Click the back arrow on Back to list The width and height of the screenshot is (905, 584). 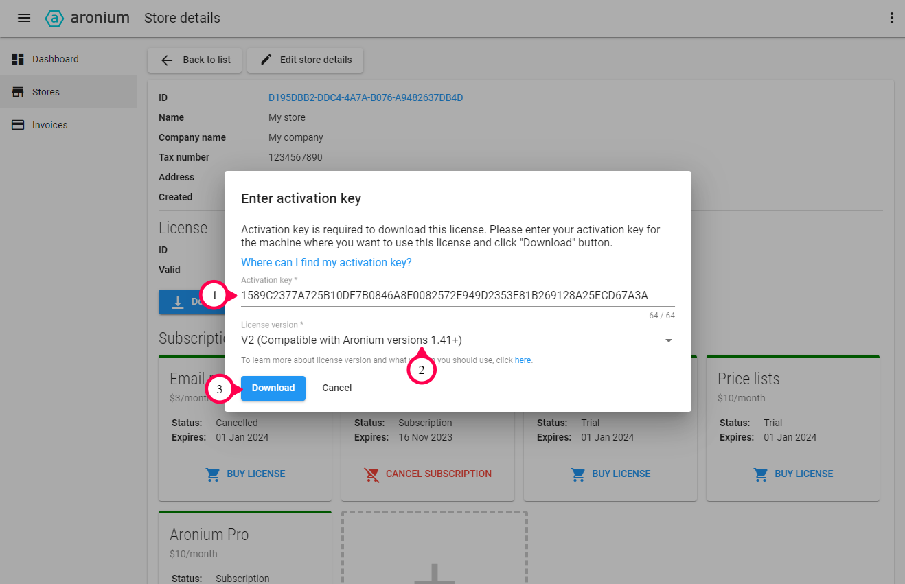[166, 60]
